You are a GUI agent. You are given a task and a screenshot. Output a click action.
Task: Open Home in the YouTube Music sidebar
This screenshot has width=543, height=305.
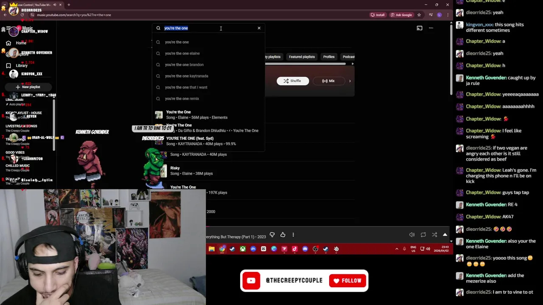17,43
